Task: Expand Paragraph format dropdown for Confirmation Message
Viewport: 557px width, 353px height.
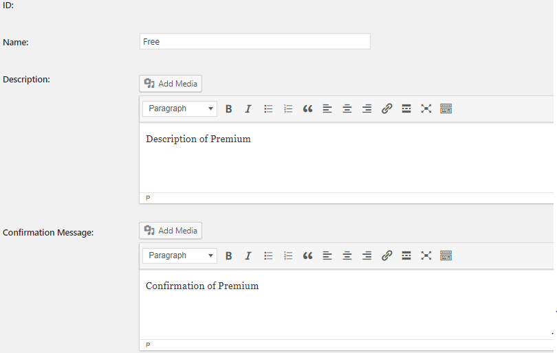Action: 179,255
